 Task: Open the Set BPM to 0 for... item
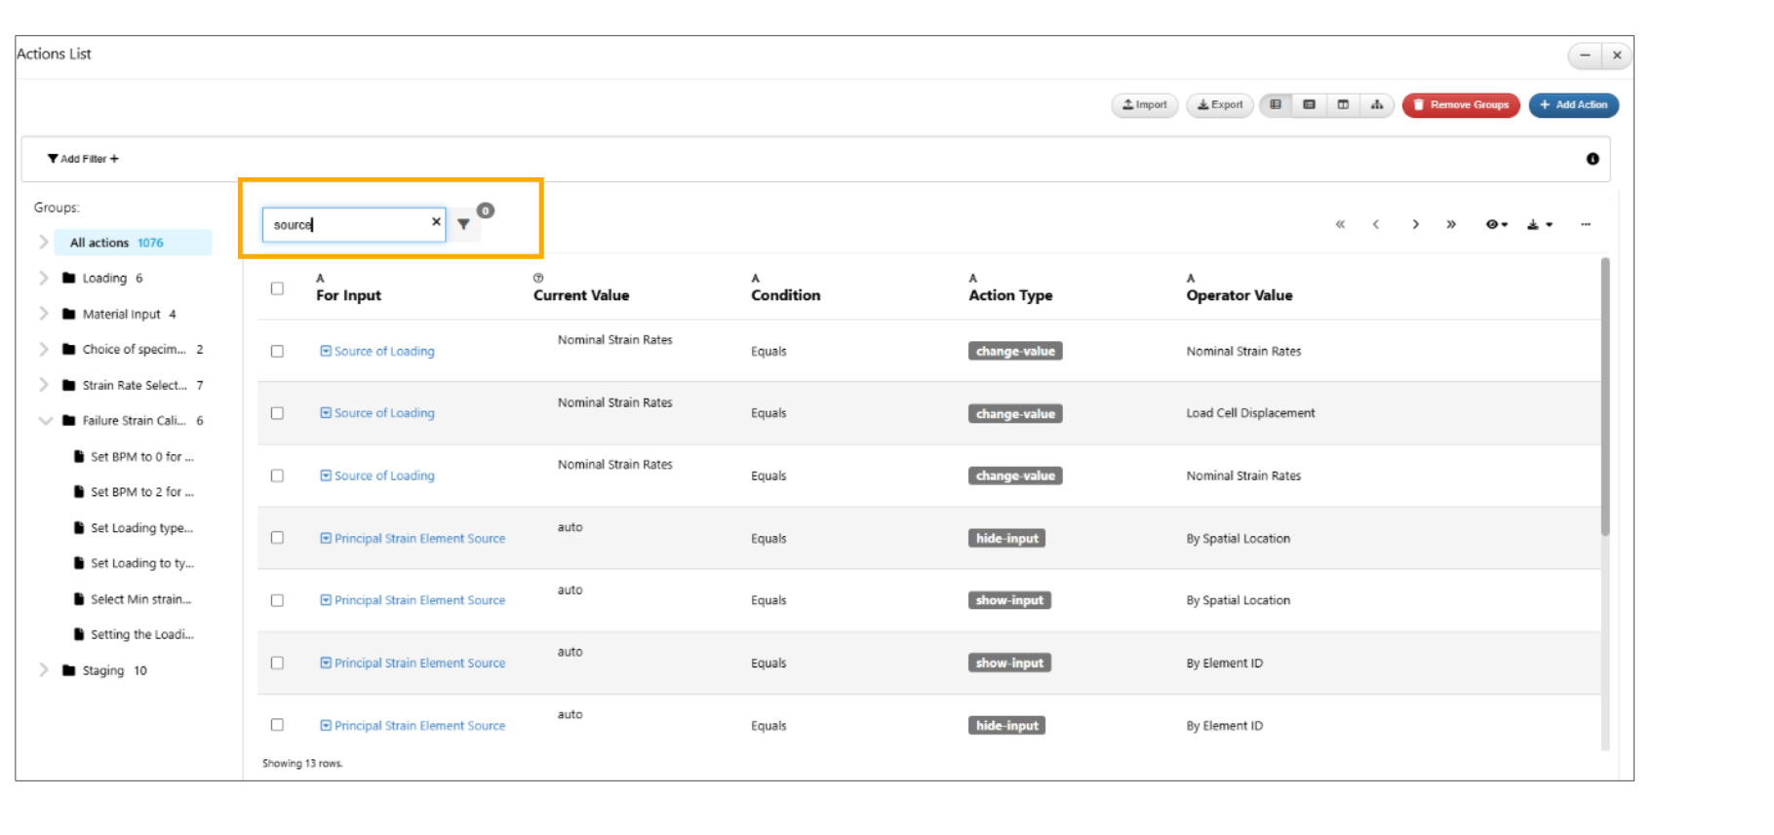click(x=141, y=457)
